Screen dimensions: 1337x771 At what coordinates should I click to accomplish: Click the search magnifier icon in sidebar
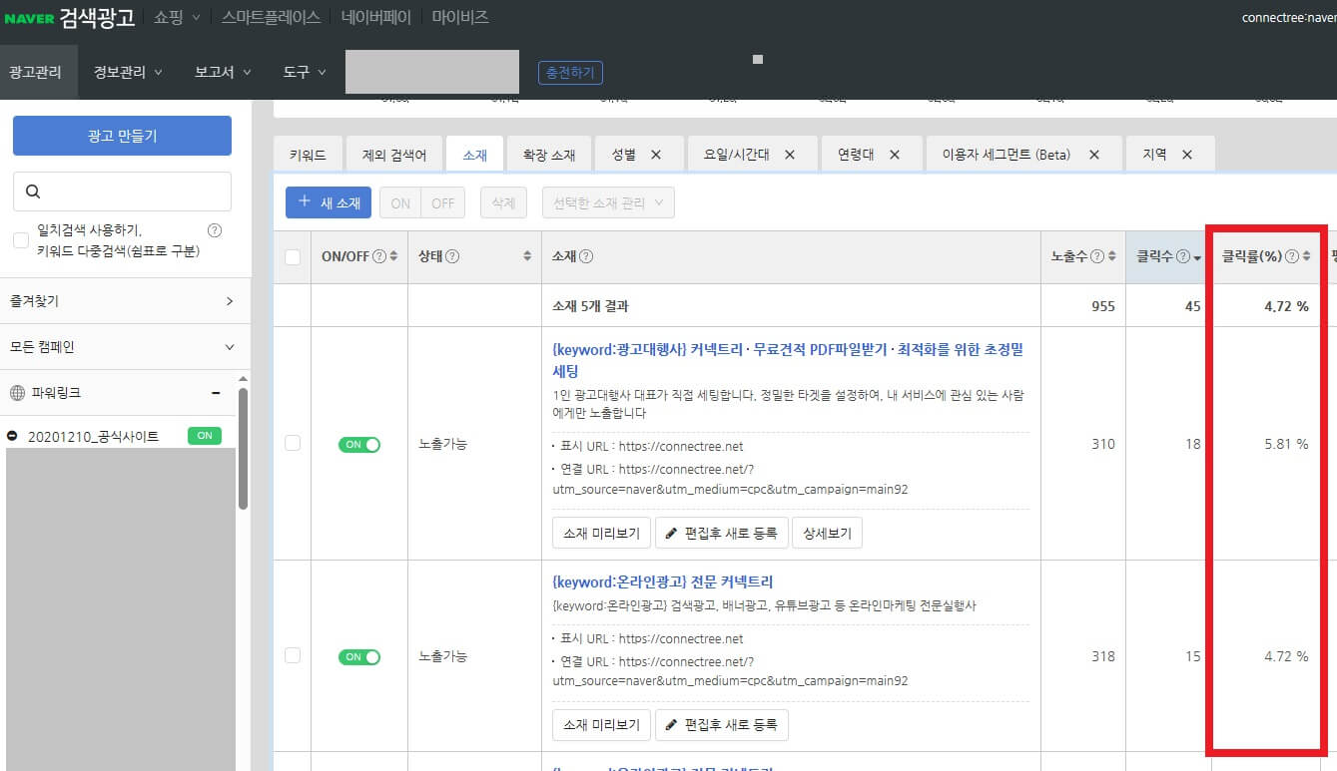pos(33,192)
